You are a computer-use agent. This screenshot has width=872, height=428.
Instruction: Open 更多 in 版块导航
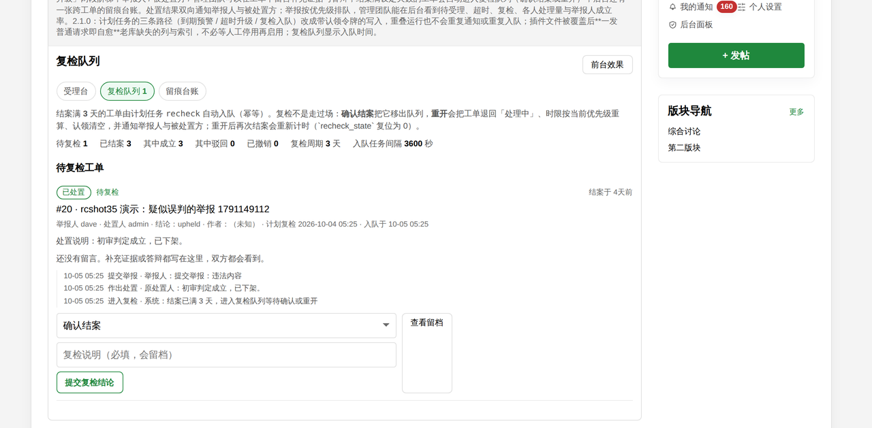[796, 112]
